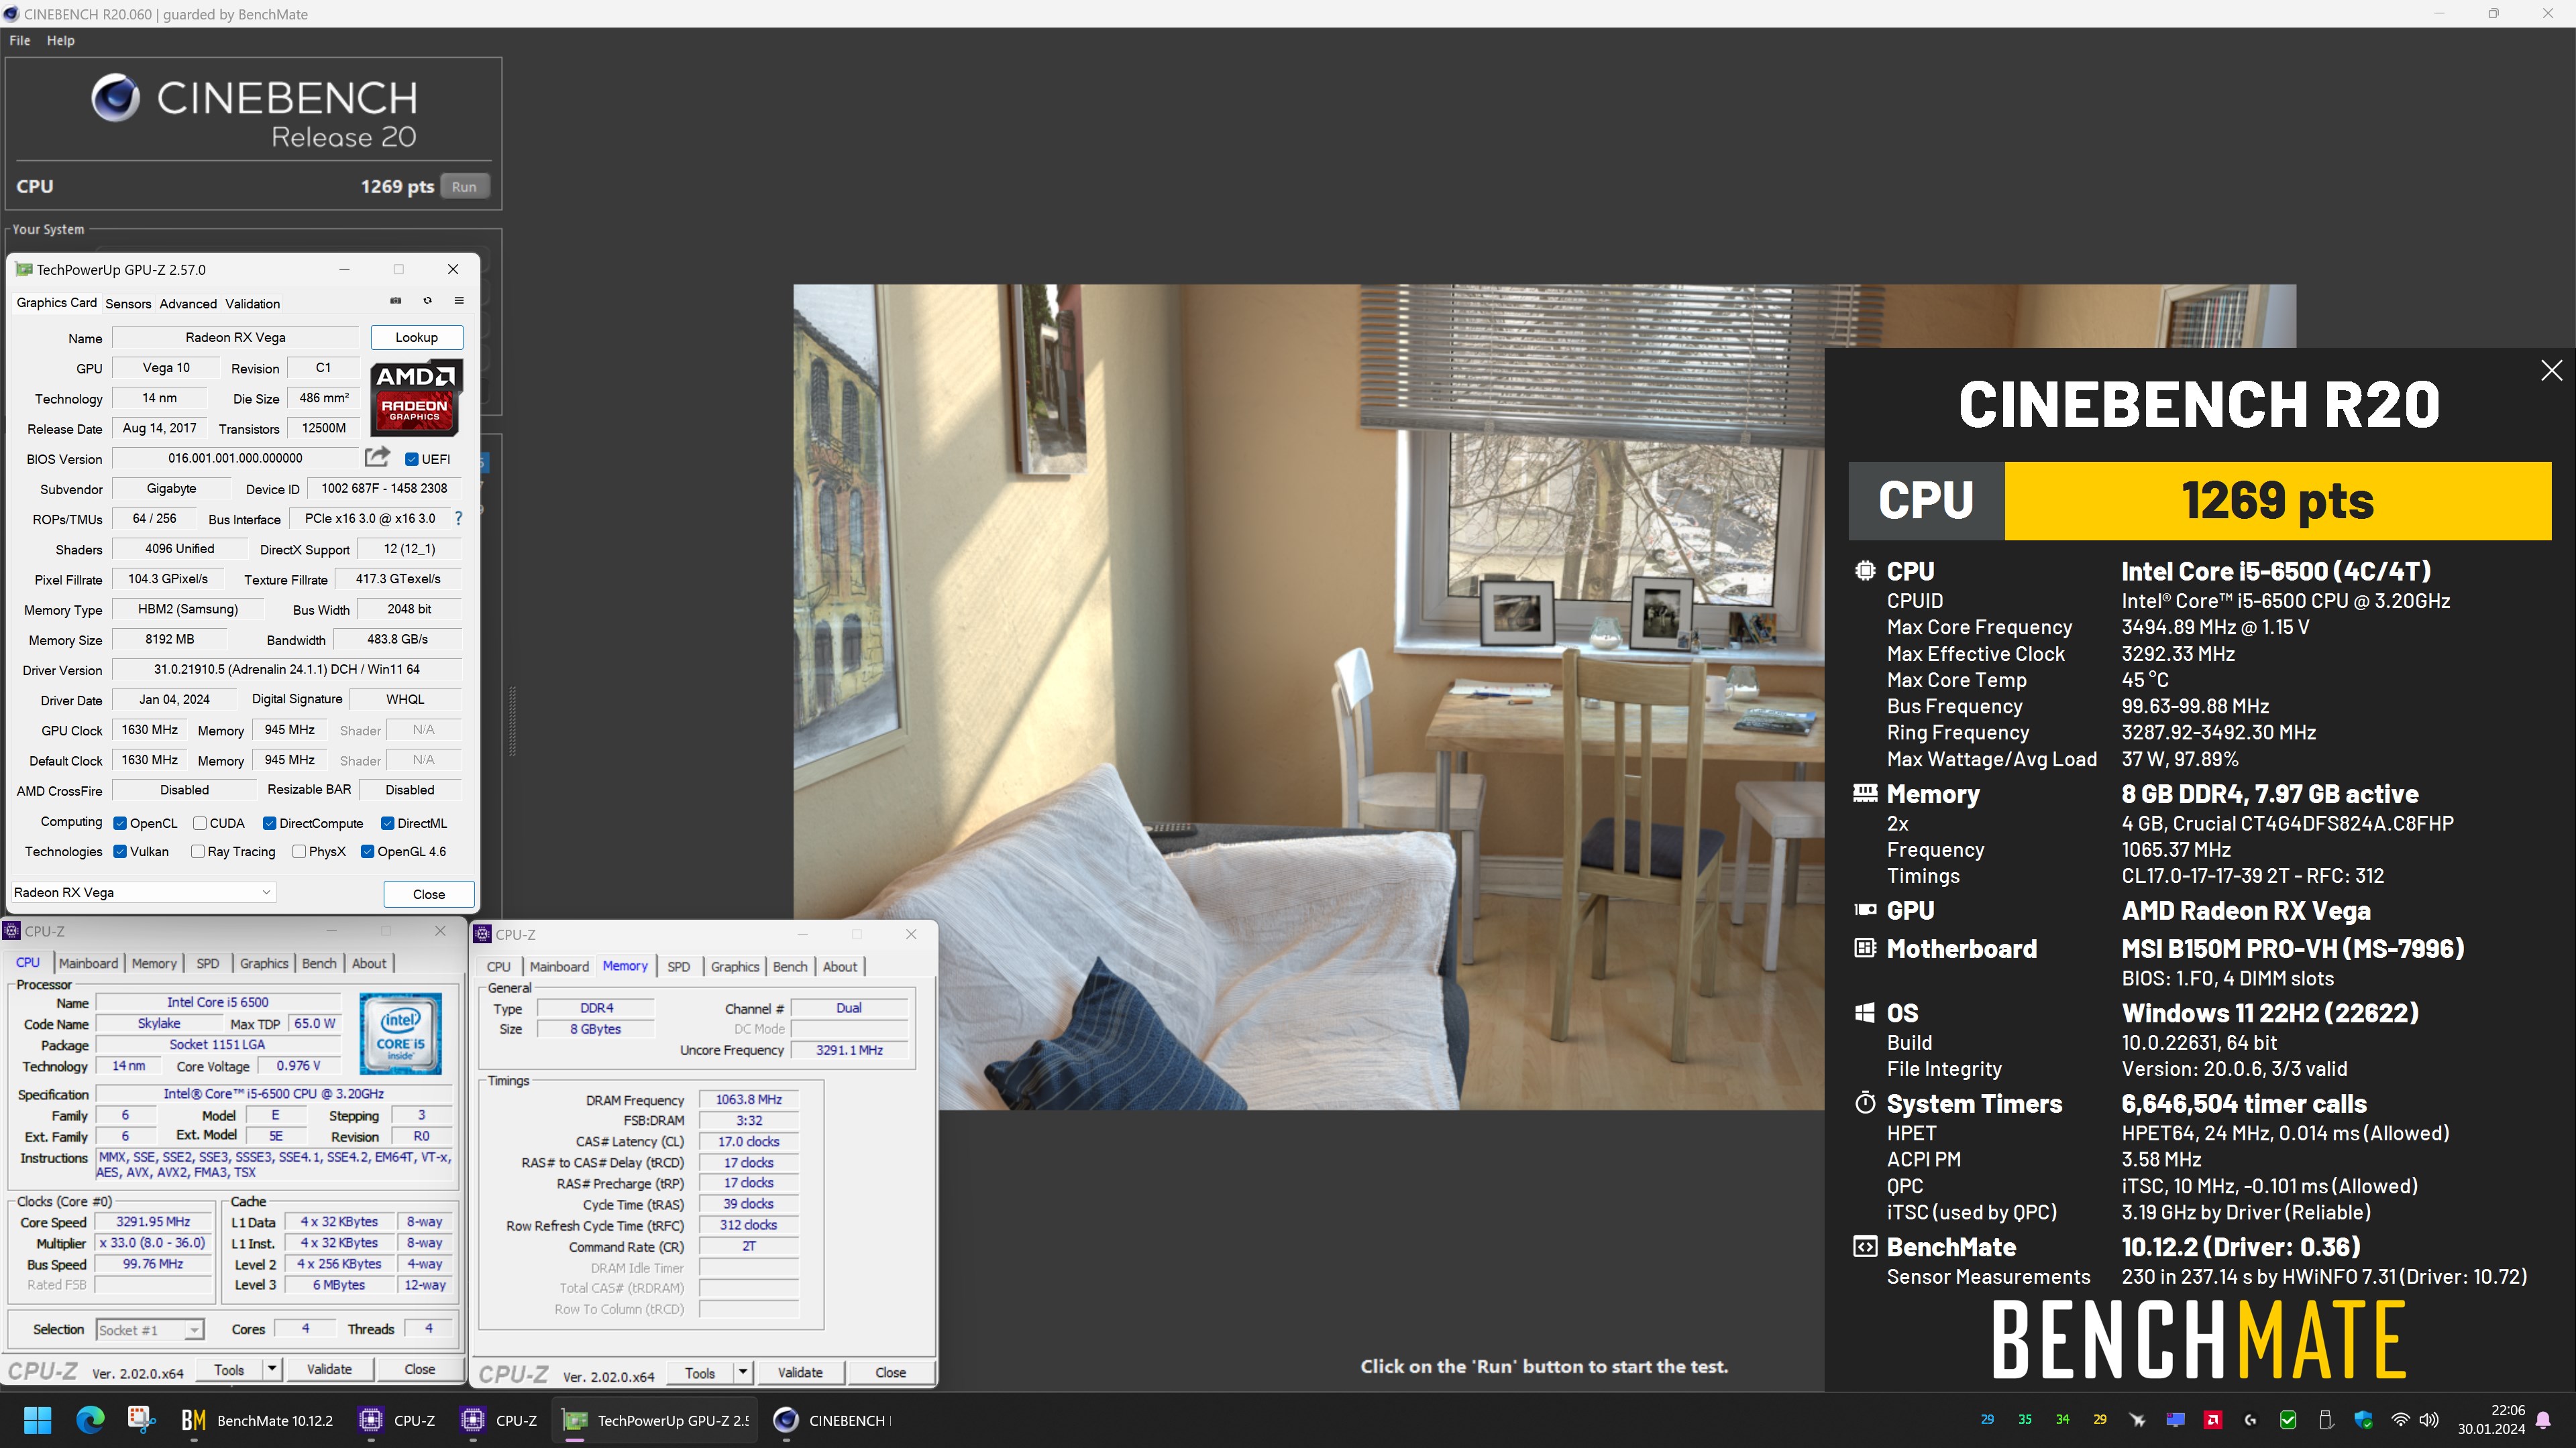The image size is (2576, 1448).
Task: Click Close button in GPU-Z
Action: coord(429,894)
